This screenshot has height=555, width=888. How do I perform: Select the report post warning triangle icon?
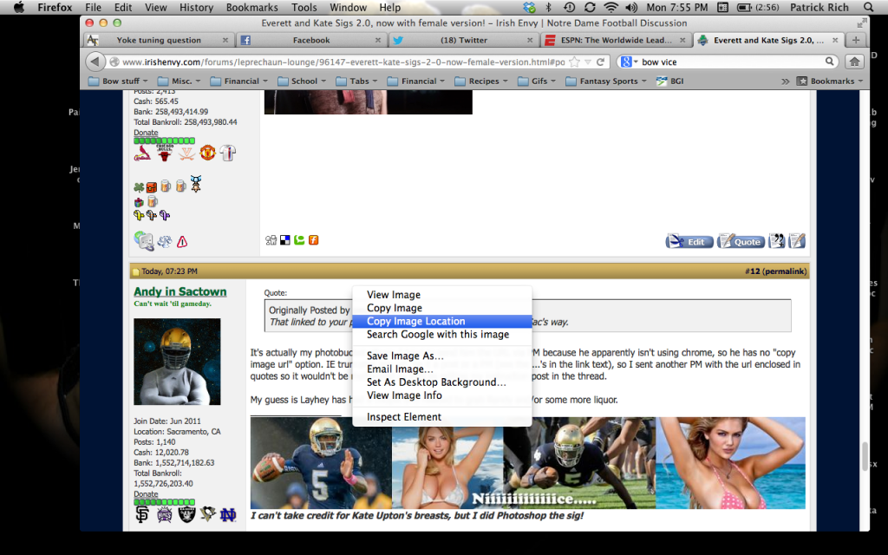tap(181, 240)
